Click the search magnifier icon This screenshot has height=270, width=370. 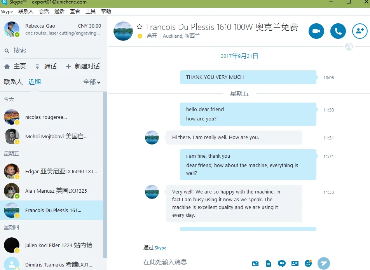(x=7, y=51)
